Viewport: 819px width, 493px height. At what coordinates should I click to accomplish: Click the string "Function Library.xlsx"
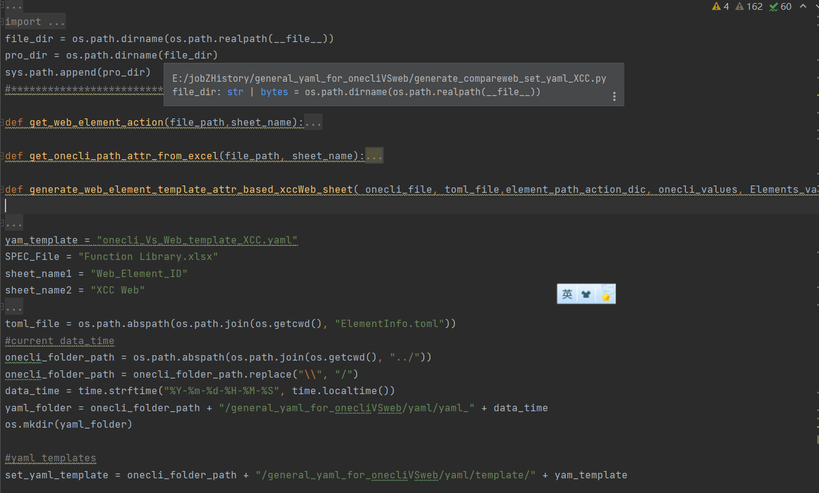pyautogui.click(x=148, y=257)
